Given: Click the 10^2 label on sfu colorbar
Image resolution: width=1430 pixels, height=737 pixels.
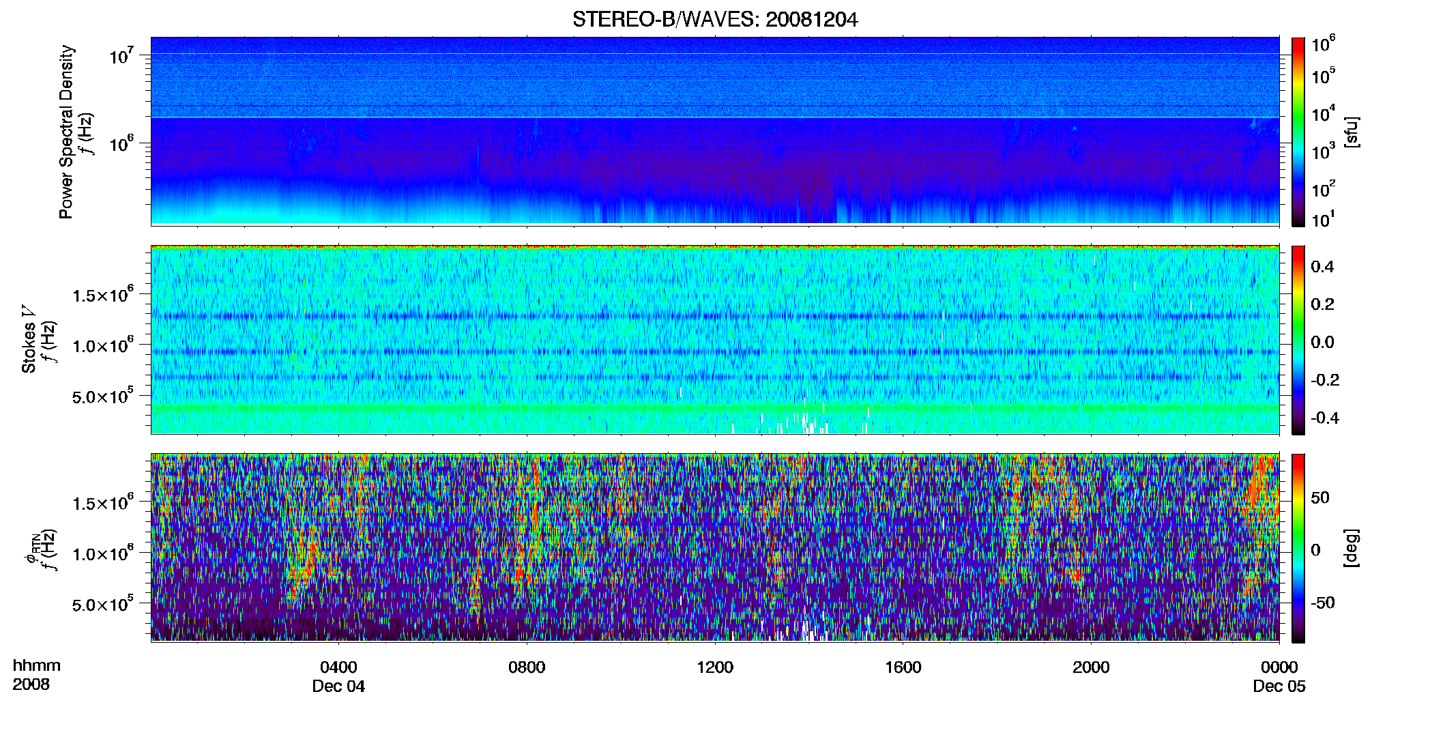Looking at the screenshot, I should (x=1324, y=188).
